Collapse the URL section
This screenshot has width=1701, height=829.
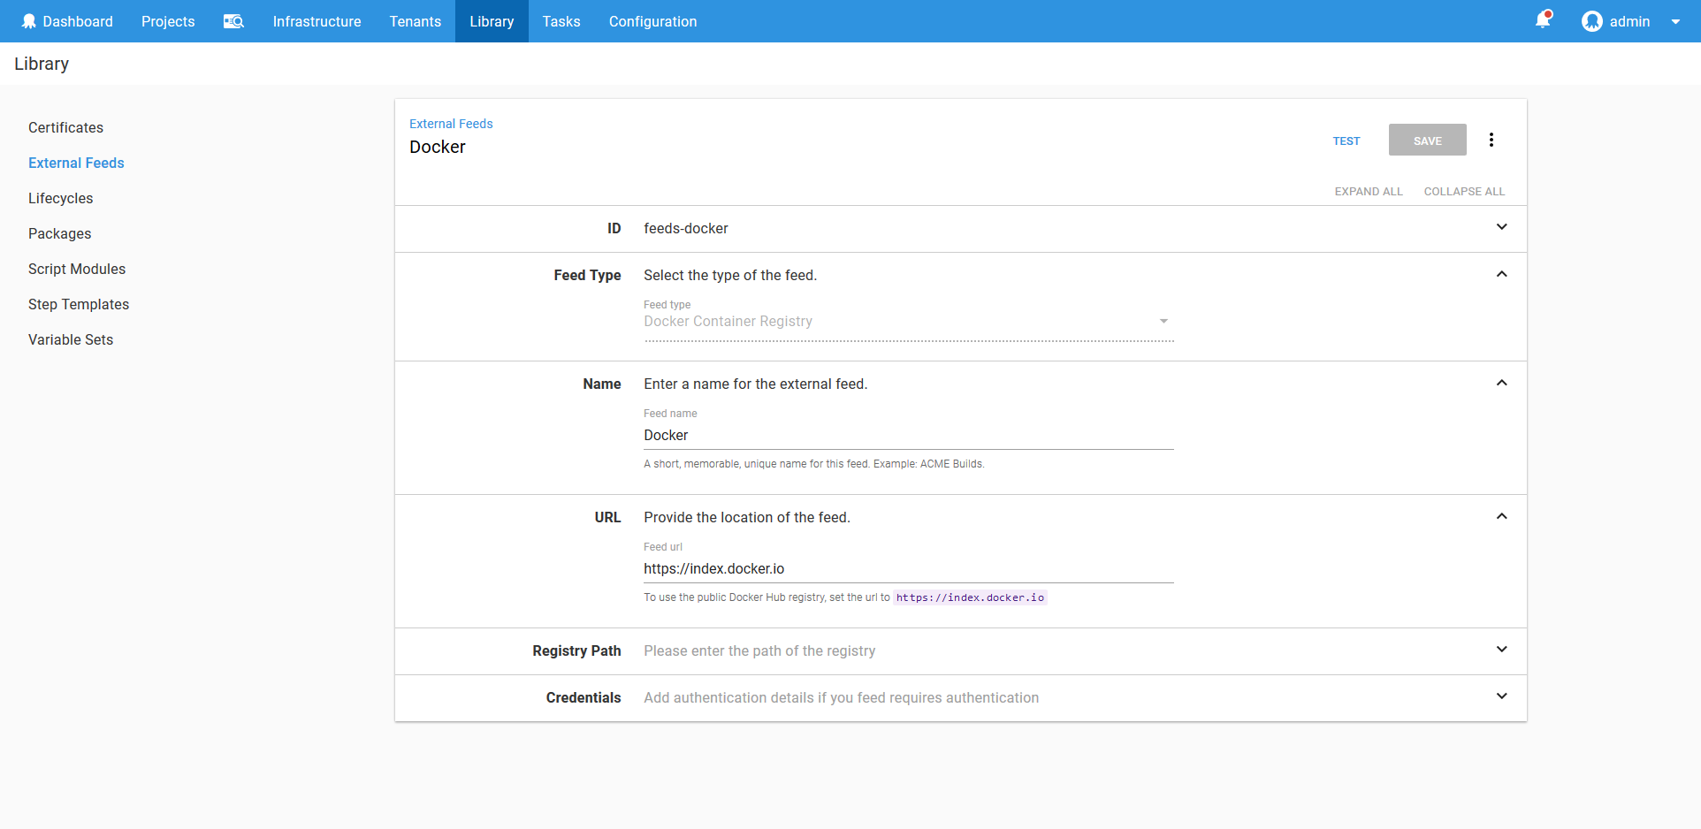click(1501, 516)
